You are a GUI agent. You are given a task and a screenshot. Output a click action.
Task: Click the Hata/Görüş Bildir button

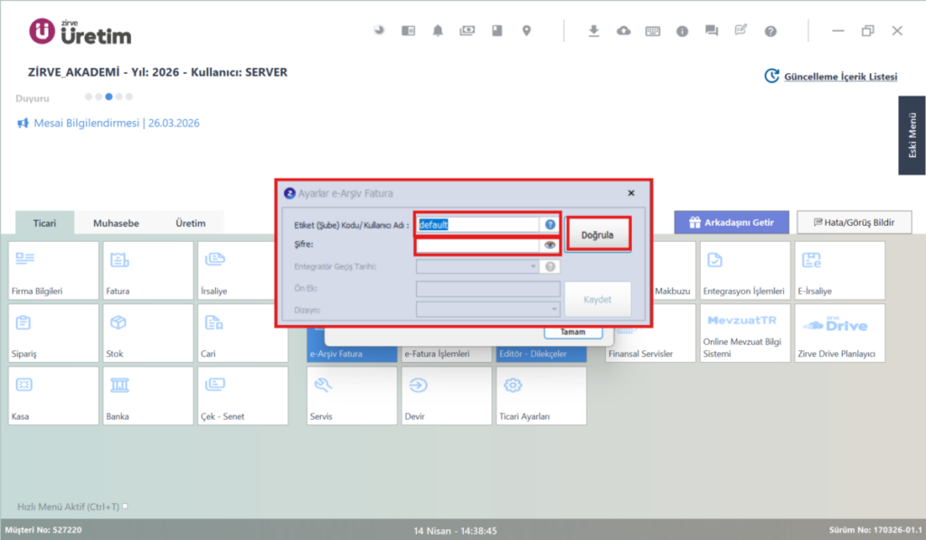coord(854,222)
